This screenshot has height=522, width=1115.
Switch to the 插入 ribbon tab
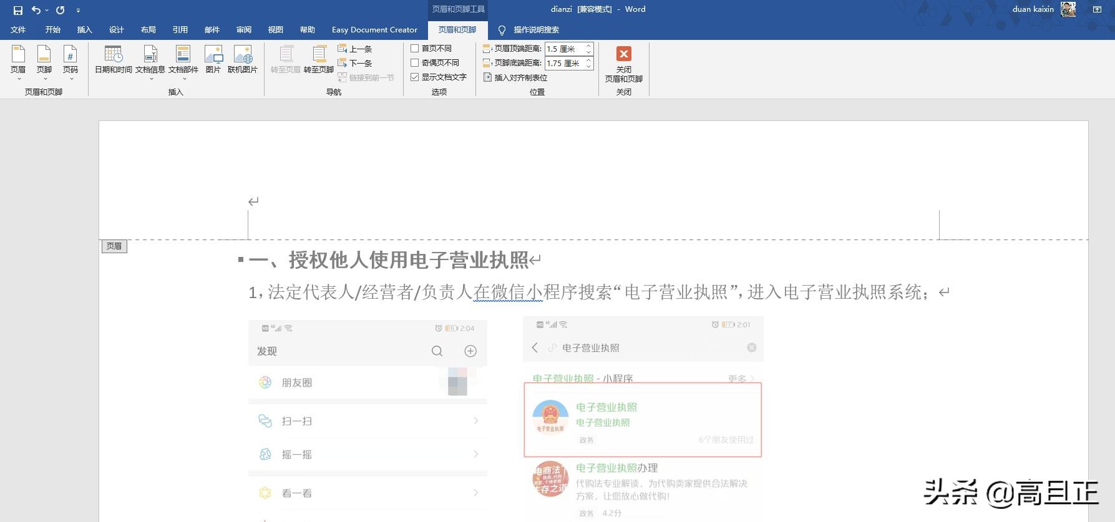pos(84,29)
